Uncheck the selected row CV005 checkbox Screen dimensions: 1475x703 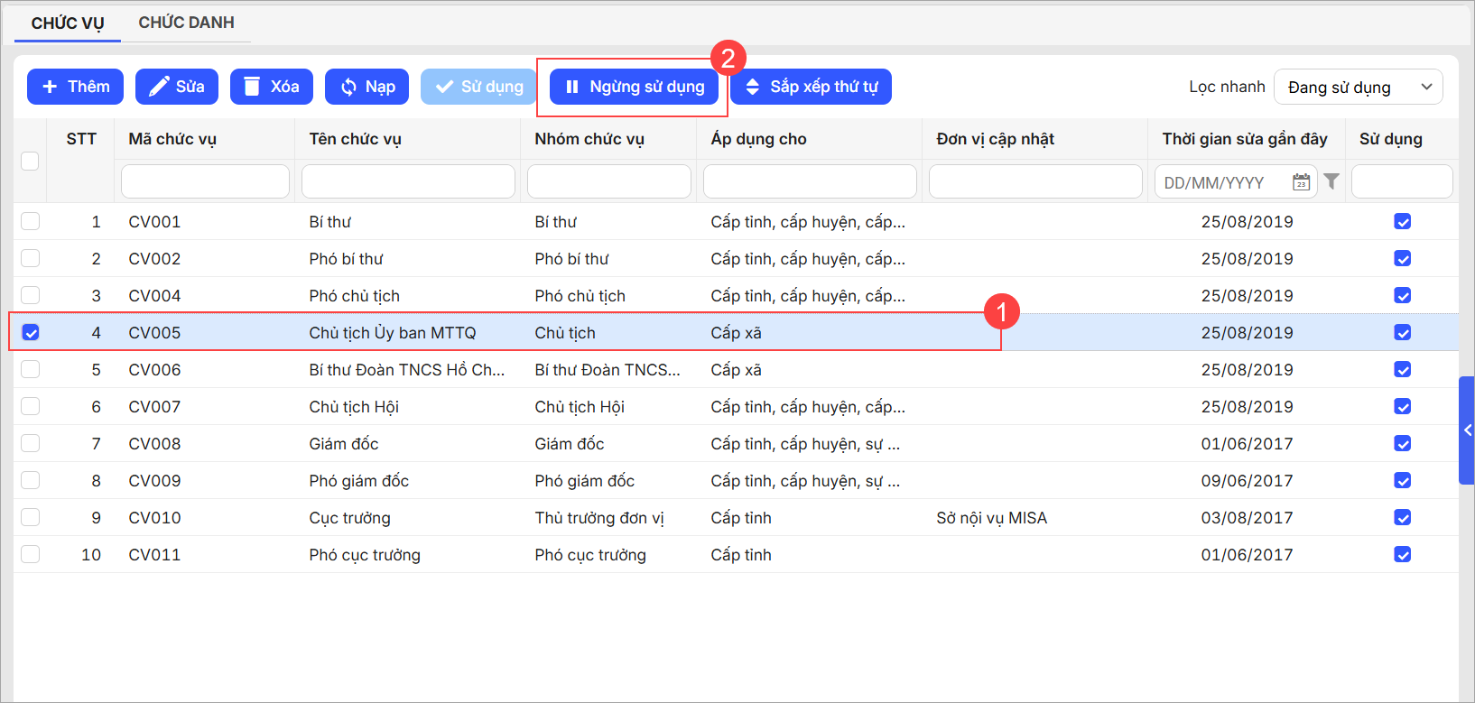(31, 332)
